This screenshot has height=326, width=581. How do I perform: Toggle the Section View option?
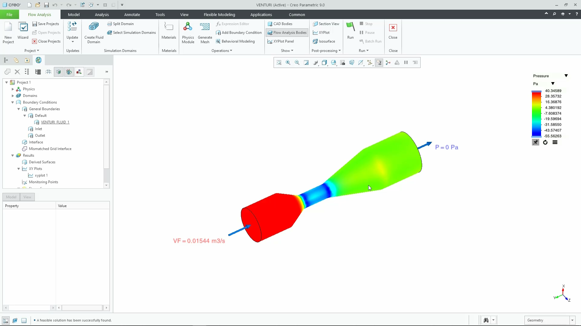coord(326,24)
